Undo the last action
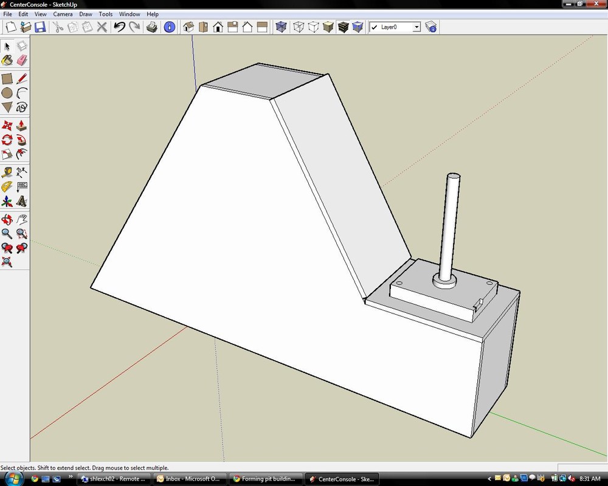 (119, 27)
